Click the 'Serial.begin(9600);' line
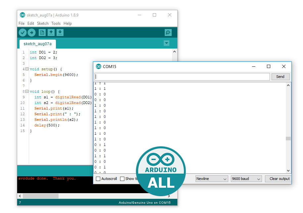The width and height of the screenshot is (303, 213). point(56,75)
